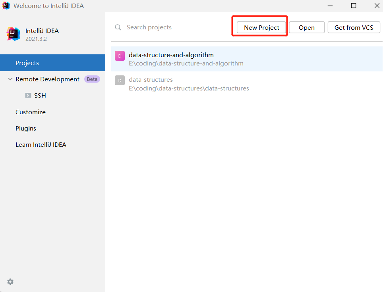Maximize the Welcome window
This screenshot has width=383, height=292.
pos(354,6)
